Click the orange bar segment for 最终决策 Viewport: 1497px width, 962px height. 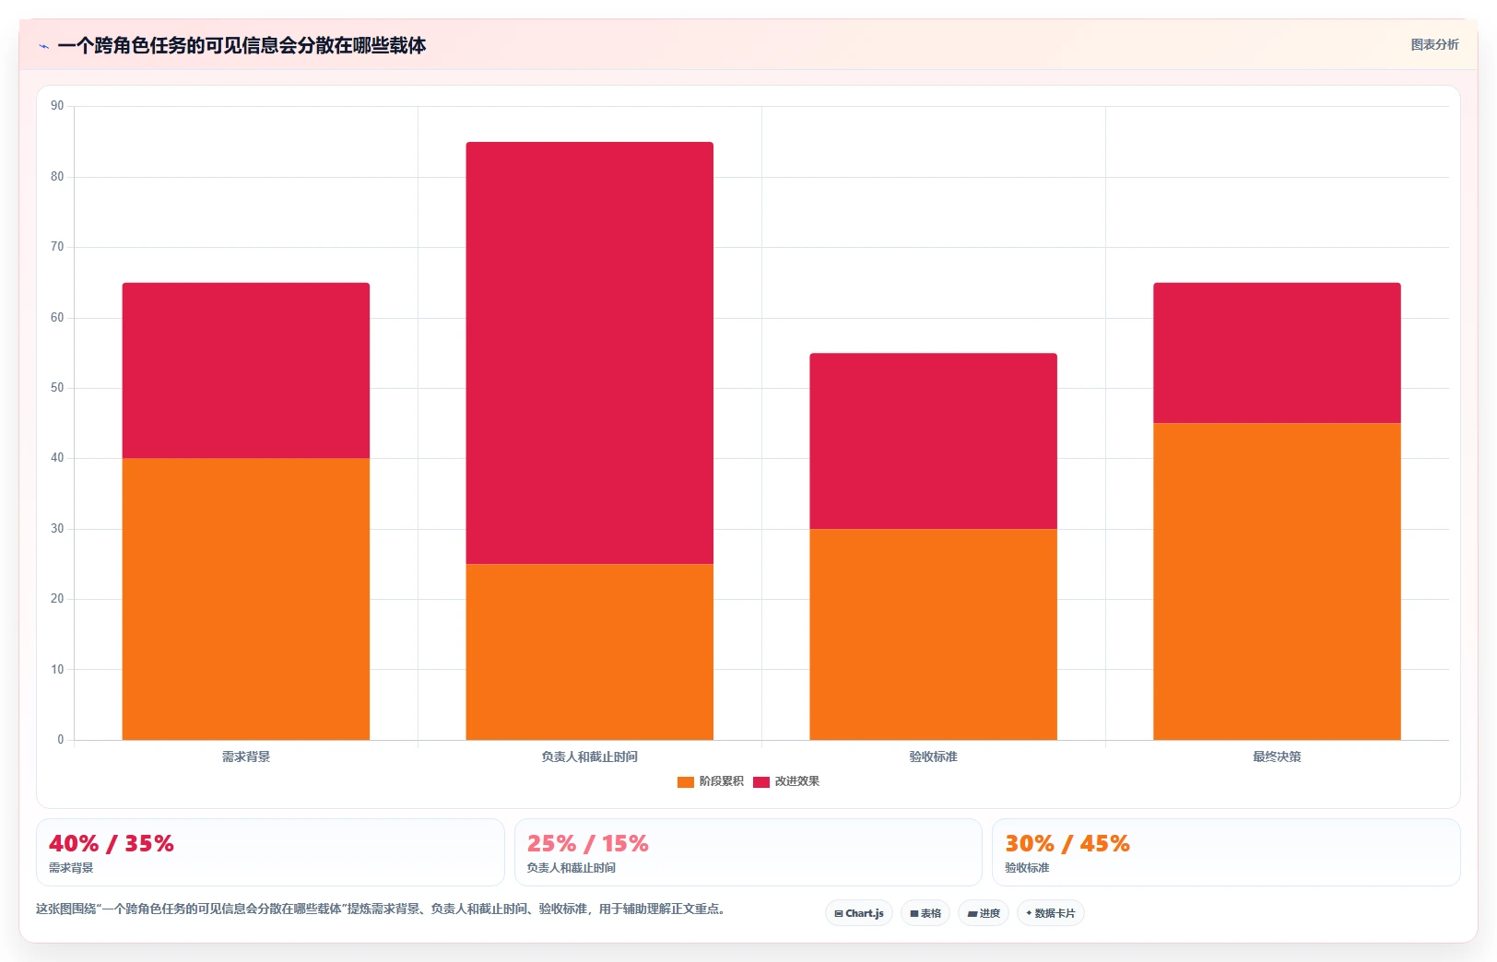click(x=1277, y=581)
